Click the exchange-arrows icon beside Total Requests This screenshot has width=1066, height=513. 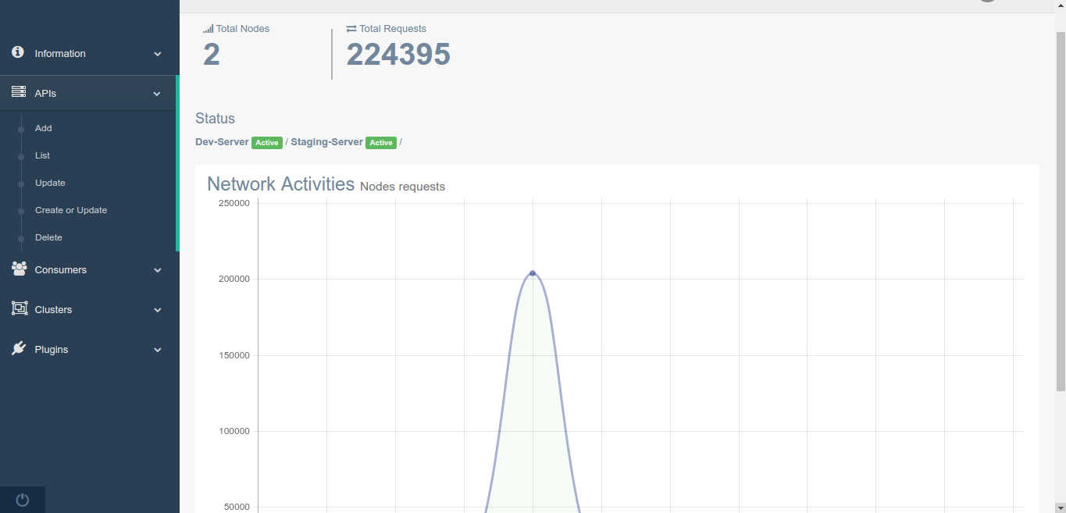coord(351,29)
